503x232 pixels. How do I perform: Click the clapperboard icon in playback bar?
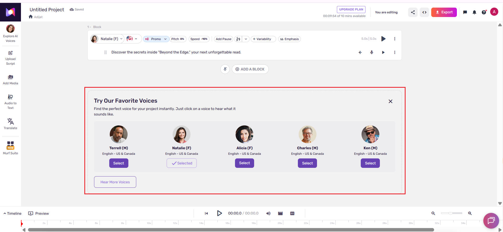tap(280, 213)
